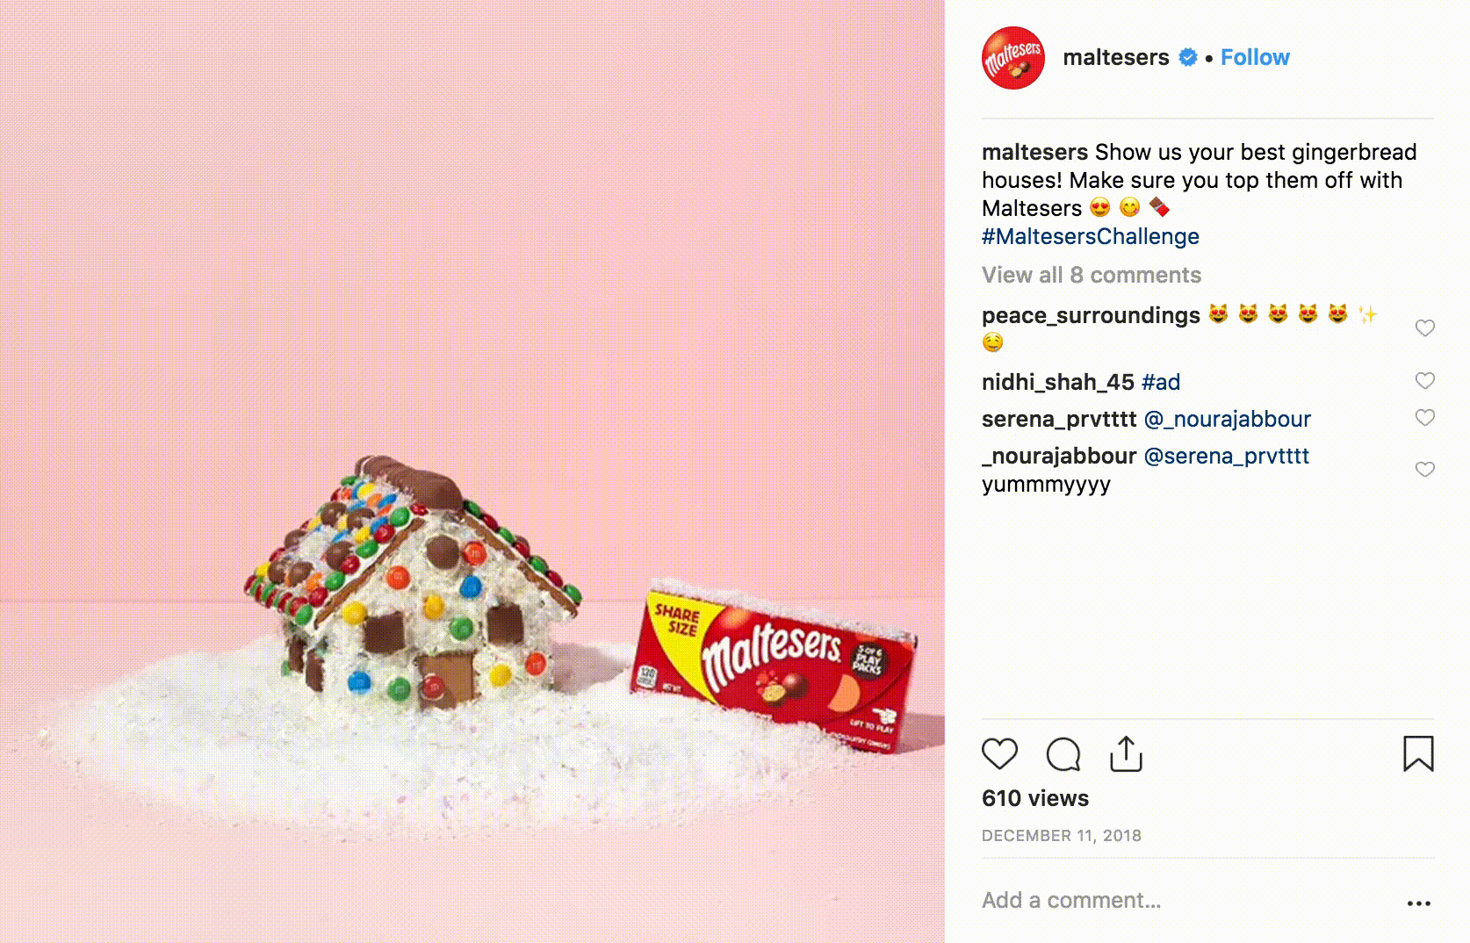
Task: Click the gingerbread house video
Action: pos(472,471)
